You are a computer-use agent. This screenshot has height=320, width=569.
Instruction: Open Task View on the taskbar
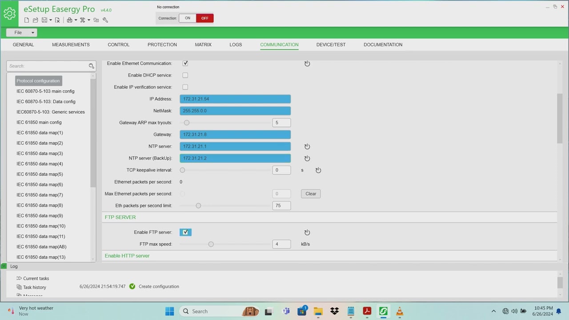[x=268, y=312]
